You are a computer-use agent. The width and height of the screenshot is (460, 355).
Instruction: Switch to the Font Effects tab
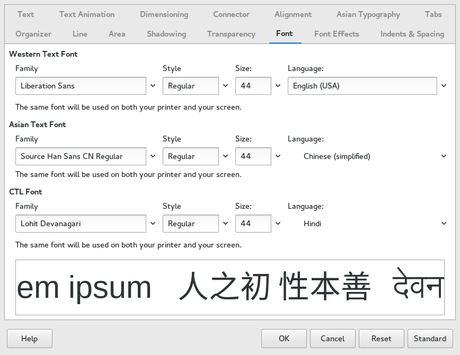pos(337,34)
